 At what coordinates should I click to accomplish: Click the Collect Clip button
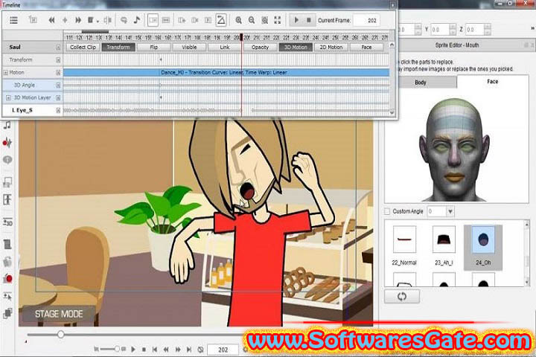point(83,47)
